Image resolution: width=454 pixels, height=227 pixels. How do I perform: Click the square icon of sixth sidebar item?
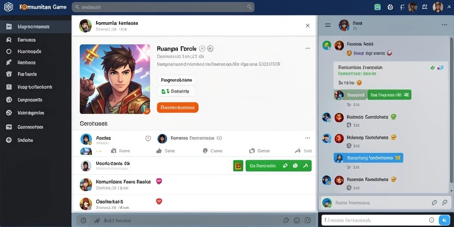tap(9, 87)
